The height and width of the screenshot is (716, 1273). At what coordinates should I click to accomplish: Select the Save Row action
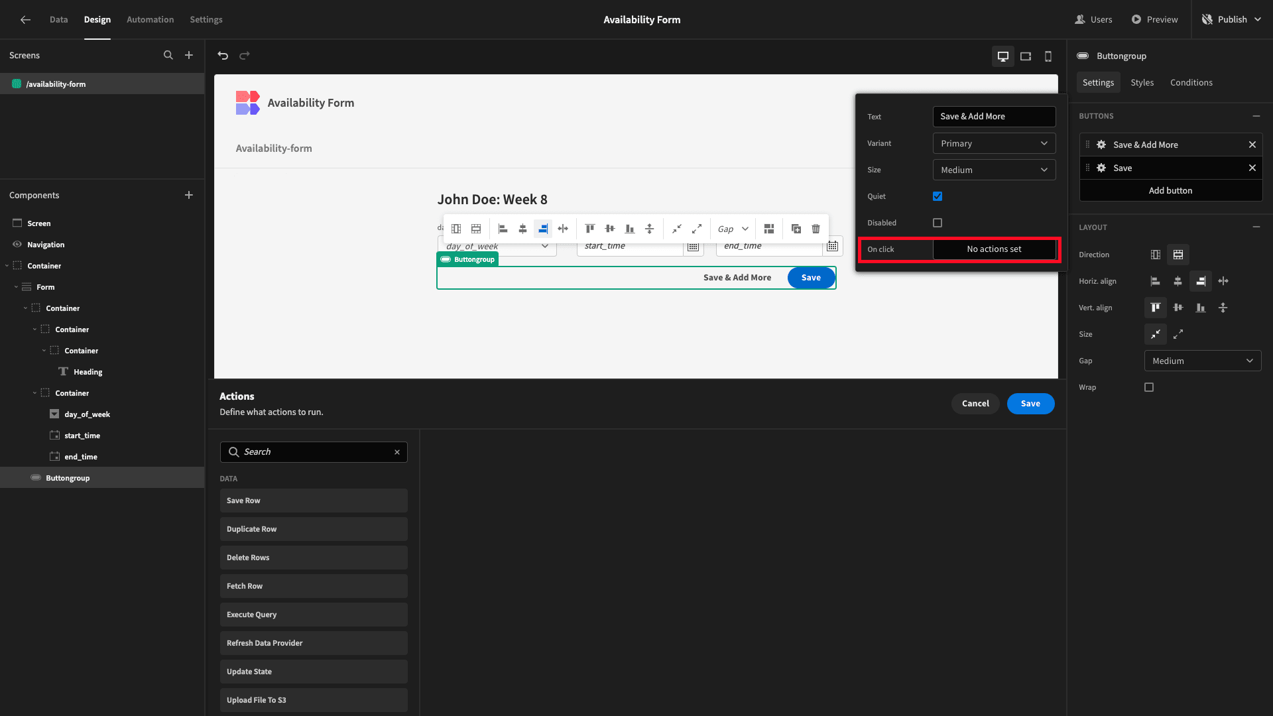coord(314,501)
